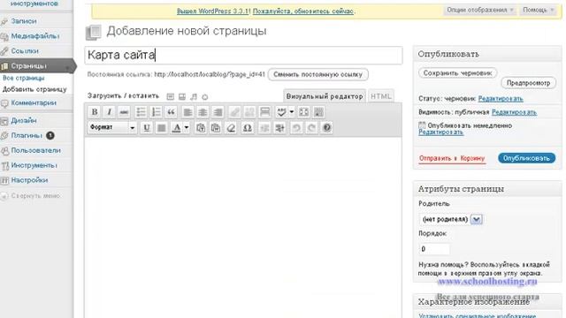Redo the last edit
Viewport: 566px width, 318px height.
click(311, 127)
